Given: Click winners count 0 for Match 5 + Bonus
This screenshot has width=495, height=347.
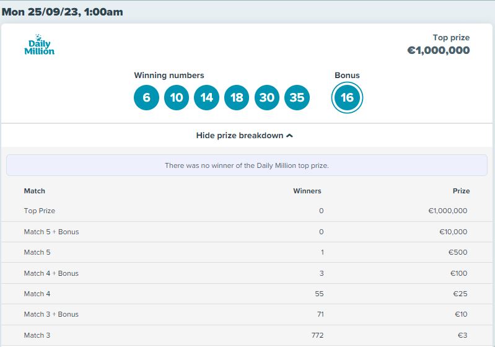Looking at the screenshot, I should point(322,232).
